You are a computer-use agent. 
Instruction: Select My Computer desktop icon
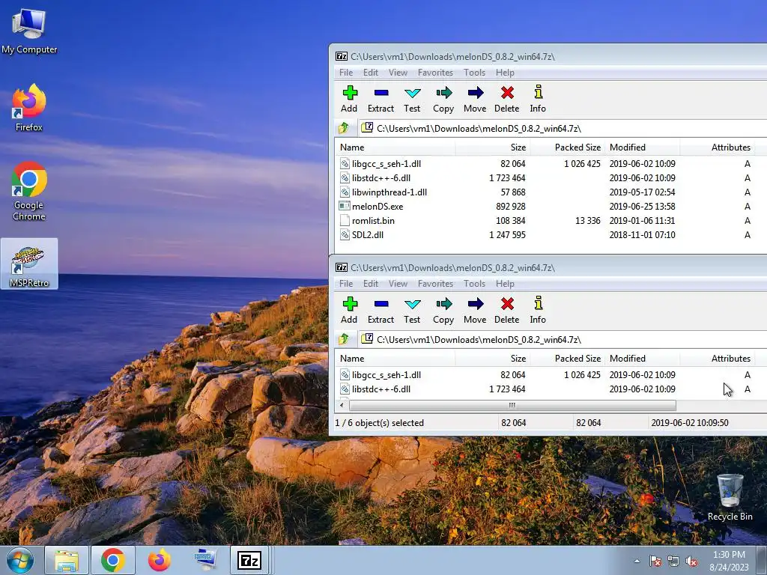point(29,31)
